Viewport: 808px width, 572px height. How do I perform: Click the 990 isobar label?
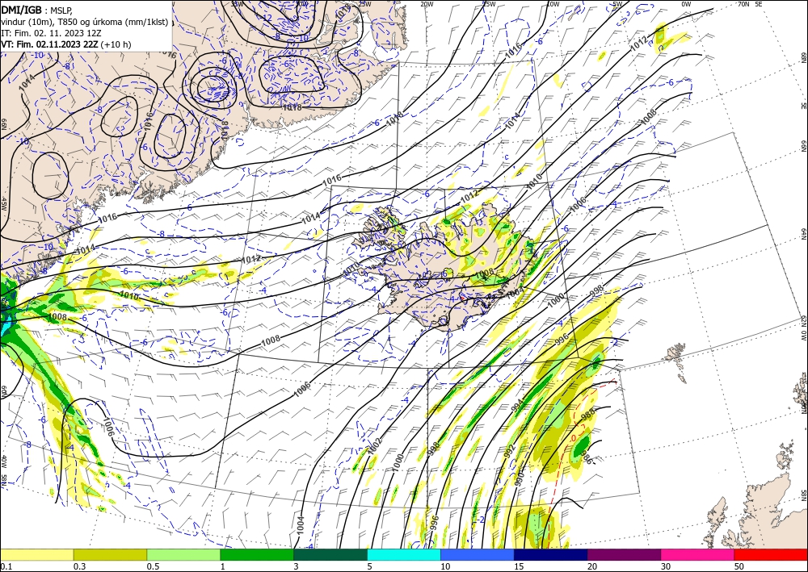pos(519,478)
